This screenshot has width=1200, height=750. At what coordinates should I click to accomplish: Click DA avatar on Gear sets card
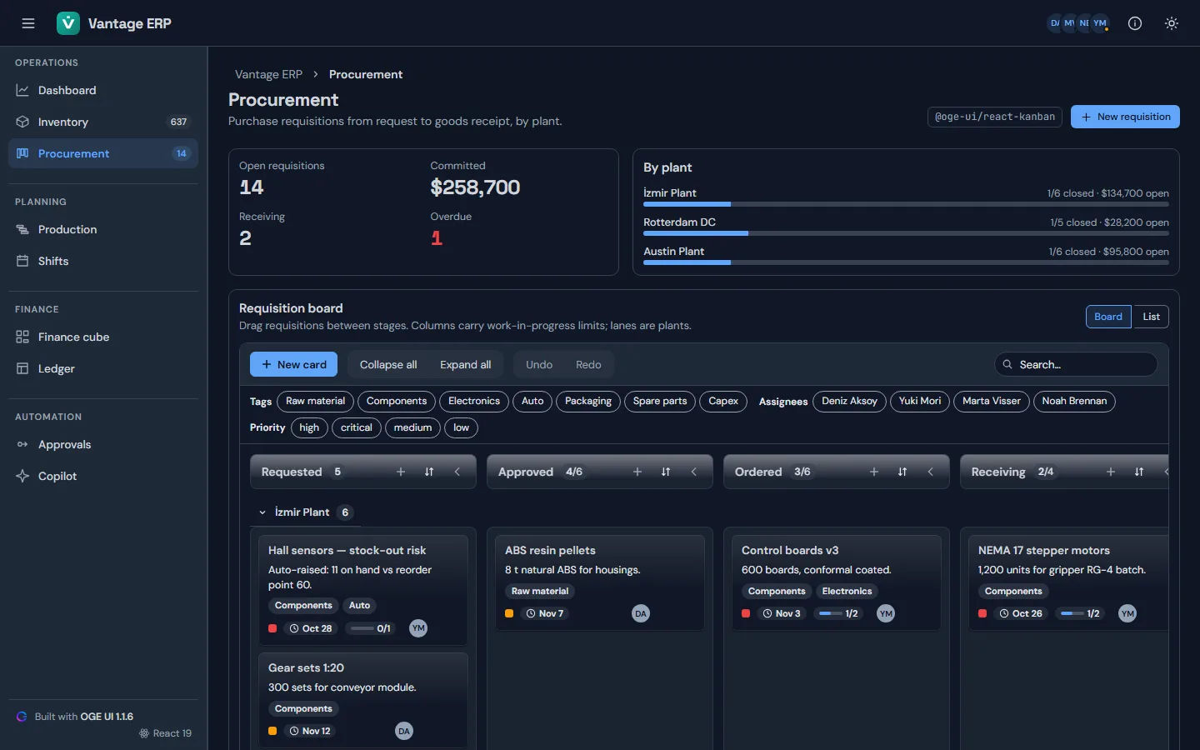(x=404, y=731)
